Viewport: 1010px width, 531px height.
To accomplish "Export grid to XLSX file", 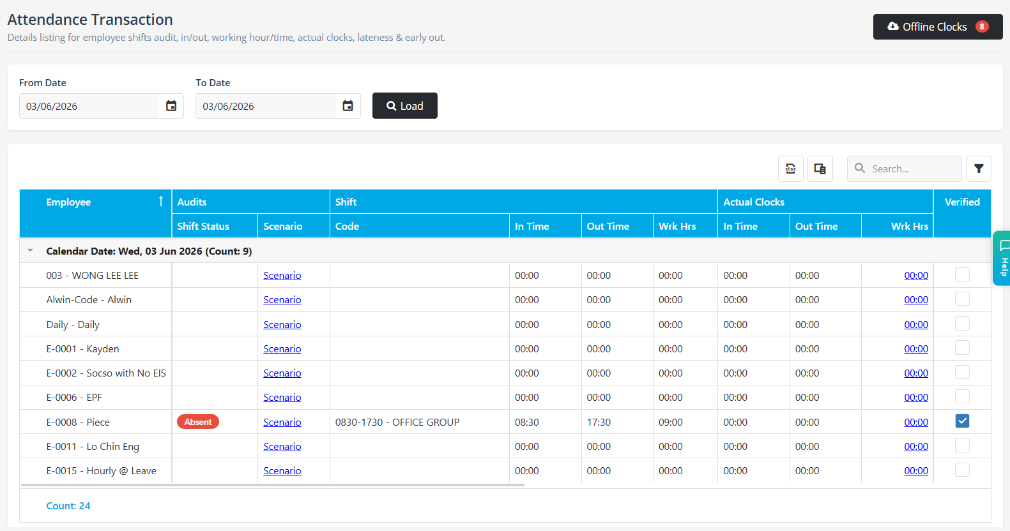I will pyautogui.click(x=790, y=169).
